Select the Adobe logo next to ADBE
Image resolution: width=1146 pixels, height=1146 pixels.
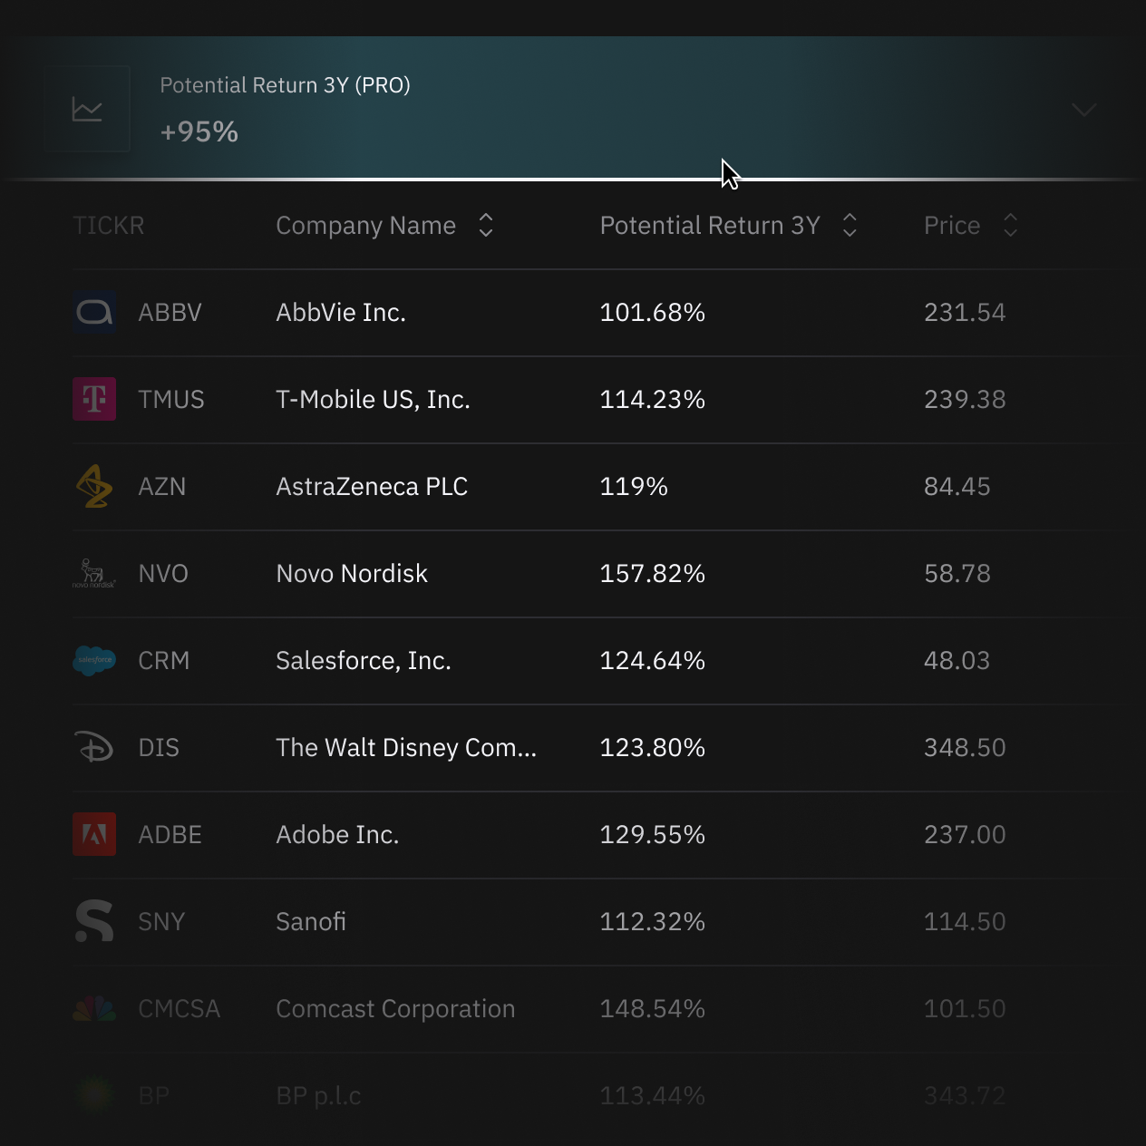point(93,834)
